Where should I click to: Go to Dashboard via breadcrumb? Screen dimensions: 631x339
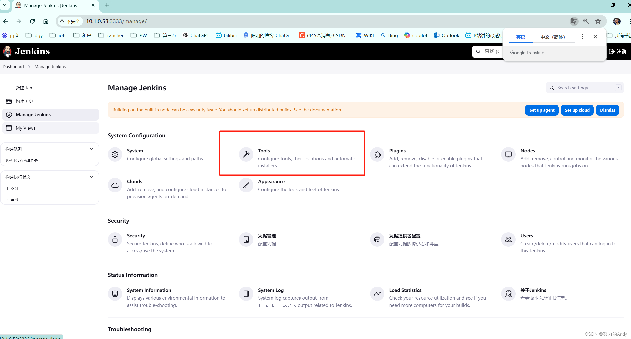click(x=13, y=67)
